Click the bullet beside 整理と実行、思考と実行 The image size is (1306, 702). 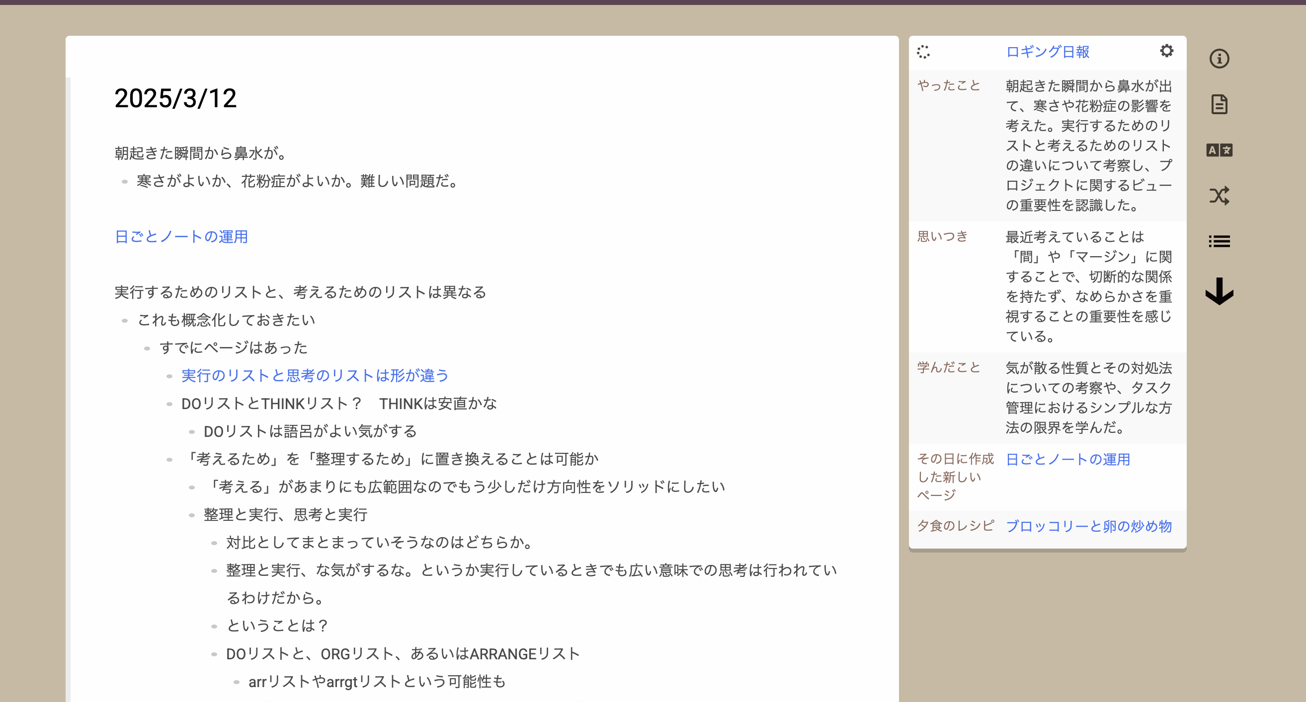point(192,515)
